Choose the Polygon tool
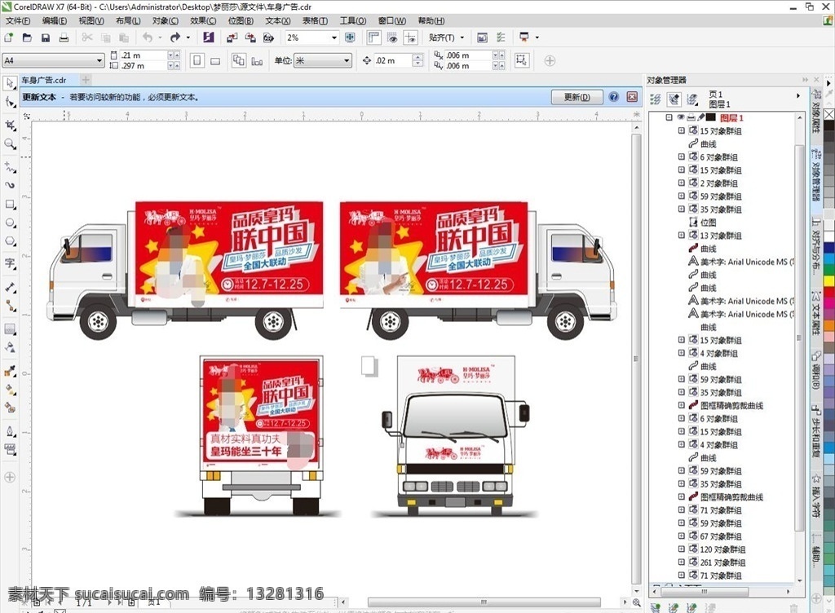Viewport: 835px width, 613px height. point(10,241)
